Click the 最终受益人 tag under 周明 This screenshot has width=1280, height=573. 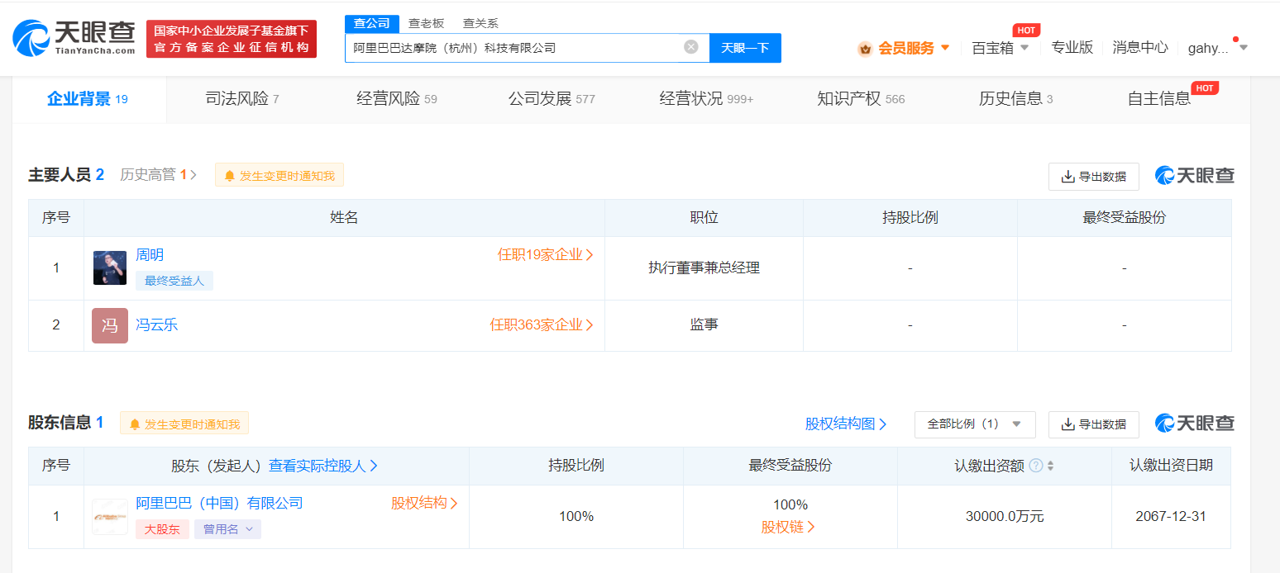click(x=174, y=281)
